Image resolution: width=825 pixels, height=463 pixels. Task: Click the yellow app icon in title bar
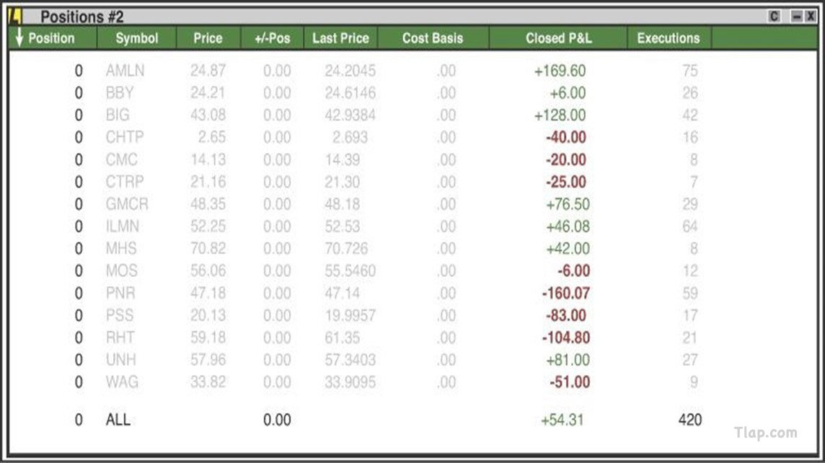click(x=15, y=17)
